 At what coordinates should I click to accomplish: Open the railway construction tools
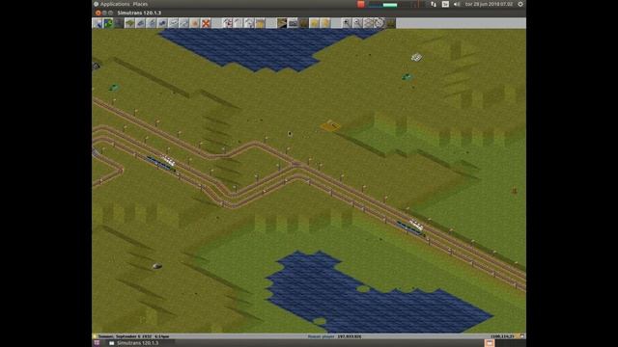click(x=140, y=23)
